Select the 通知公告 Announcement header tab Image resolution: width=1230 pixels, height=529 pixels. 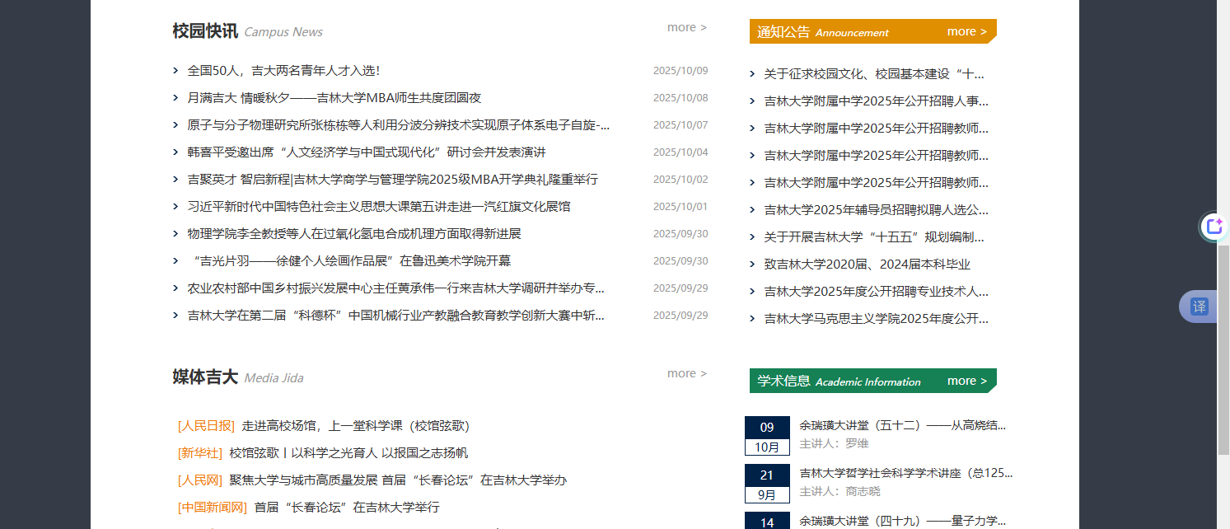click(822, 31)
